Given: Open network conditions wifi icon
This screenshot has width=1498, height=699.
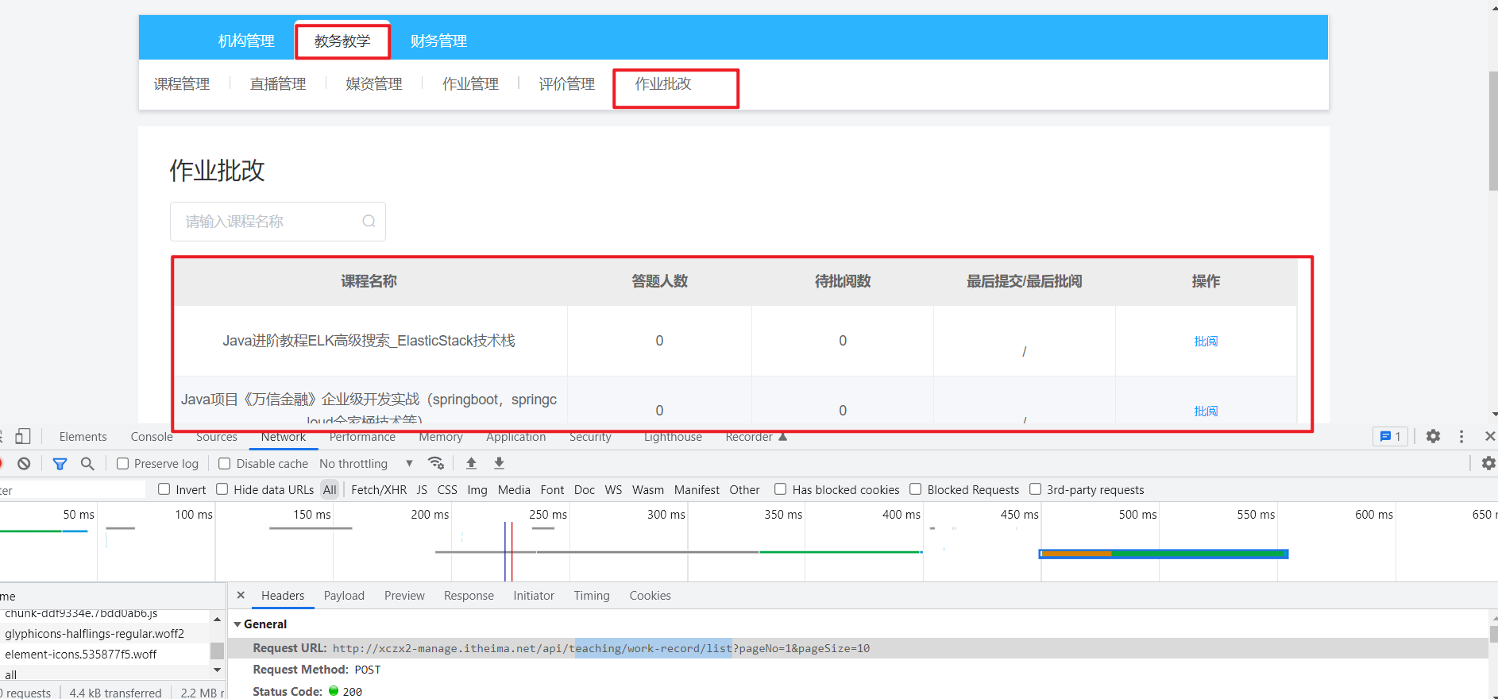Looking at the screenshot, I should coord(435,463).
